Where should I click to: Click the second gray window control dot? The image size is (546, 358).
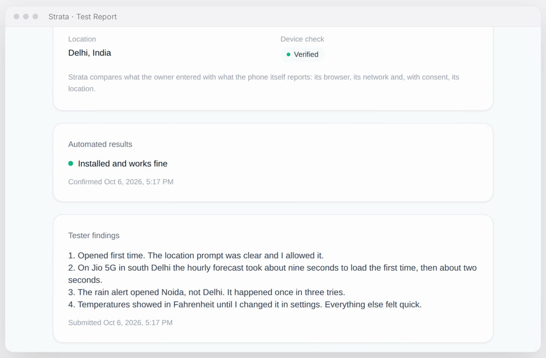click(26, 16)
